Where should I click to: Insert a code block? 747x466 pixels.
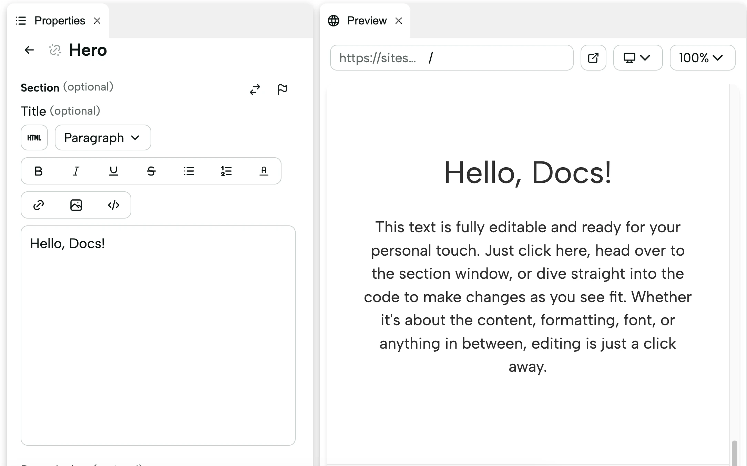(x=114, y=205)
